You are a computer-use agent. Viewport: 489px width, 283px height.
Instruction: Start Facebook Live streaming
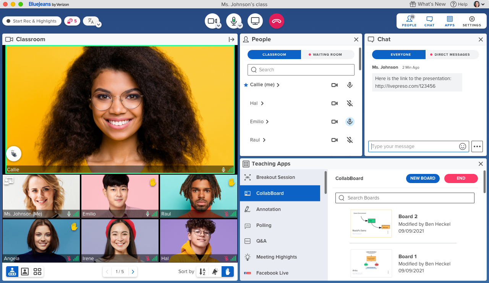pos(273,273)
